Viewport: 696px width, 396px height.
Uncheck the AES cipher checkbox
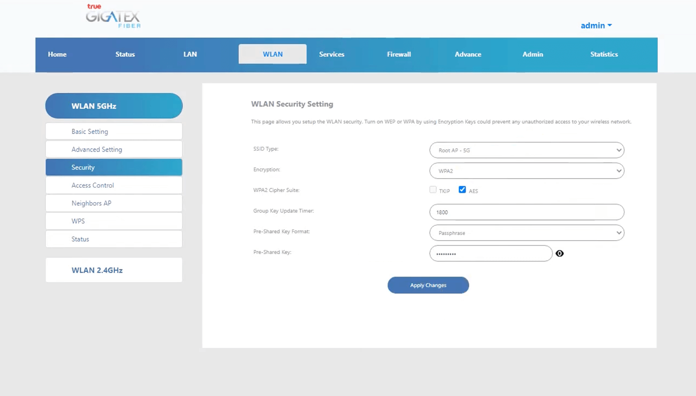pos(462,190)
